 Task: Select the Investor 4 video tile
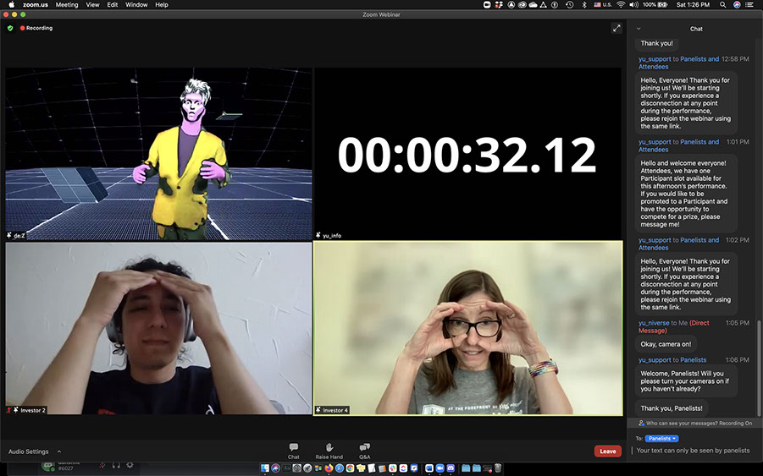[x=468, y=329]
